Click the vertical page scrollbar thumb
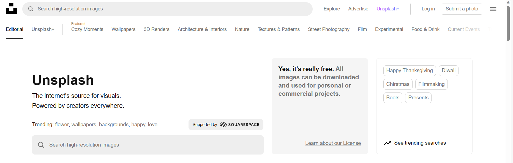Screen dimensions: 513x163 pyautogui.click(x=508, y=23)
